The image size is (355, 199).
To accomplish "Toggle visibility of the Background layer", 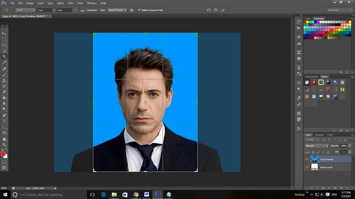I will [307, 167].
